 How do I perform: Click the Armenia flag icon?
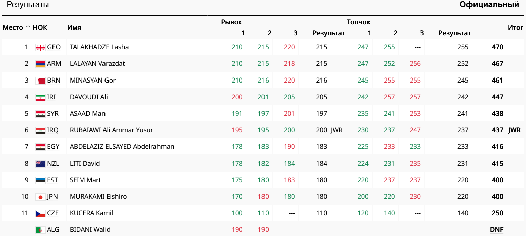click(40, 64)
